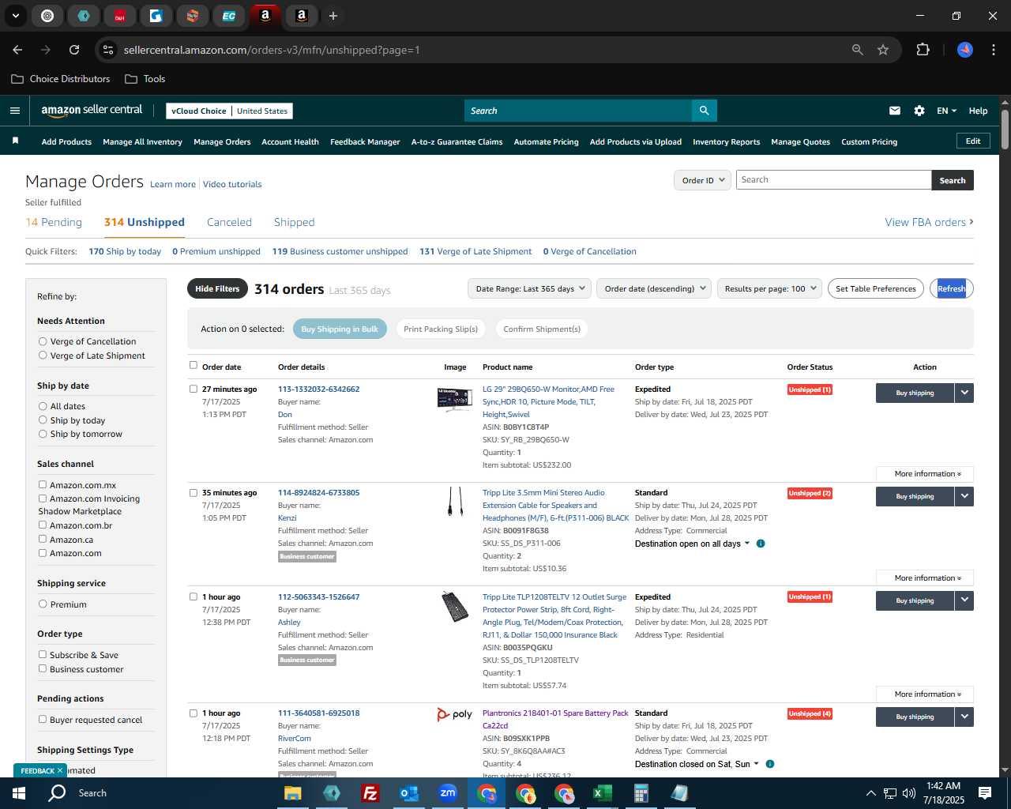
Task: Tick the checkbox for order 113-1332032-6342662
Action: (194, 389)
